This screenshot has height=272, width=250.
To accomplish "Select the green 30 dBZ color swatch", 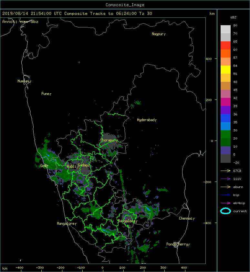I will pyautogui.click(x=225, y=134).
